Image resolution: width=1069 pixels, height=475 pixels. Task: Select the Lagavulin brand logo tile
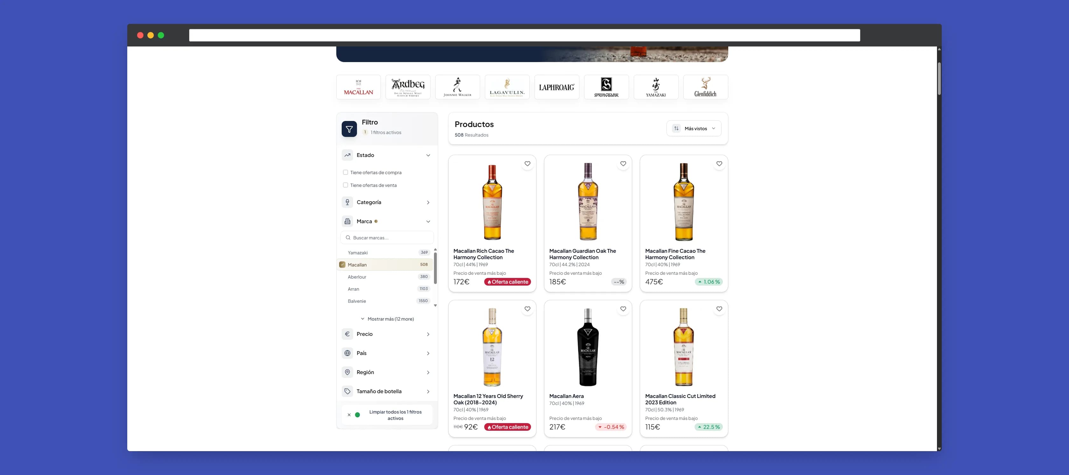tap(507, 87)
